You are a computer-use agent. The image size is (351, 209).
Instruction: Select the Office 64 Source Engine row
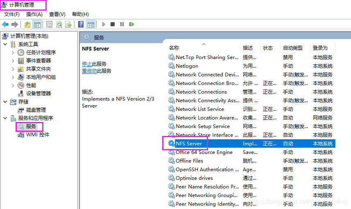pos(251,152)
